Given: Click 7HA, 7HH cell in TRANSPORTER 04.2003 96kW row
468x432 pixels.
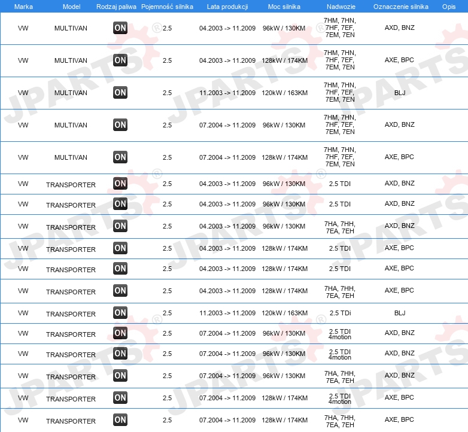Looking at the screenshot, I should coord(340,227).
